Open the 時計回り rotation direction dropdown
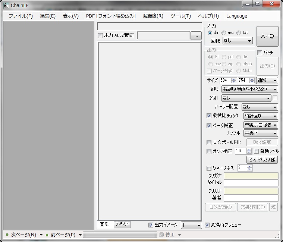The width and height of the screenshot is (283, 242). 260,116
